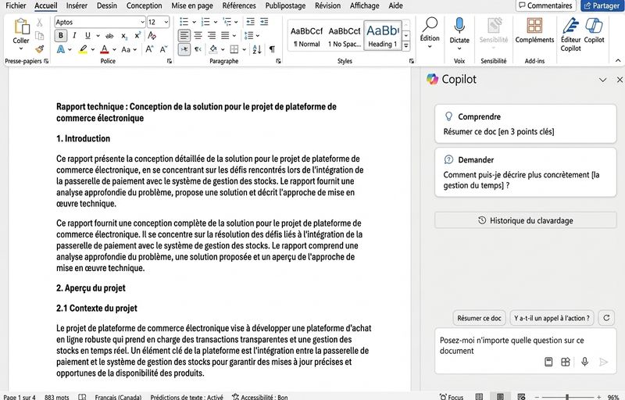Click the plugins grid icon in Copilot box

565,362
